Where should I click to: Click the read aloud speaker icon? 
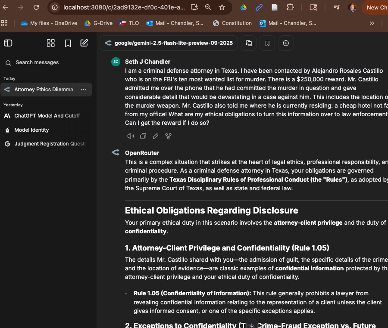tap(130, 136)
